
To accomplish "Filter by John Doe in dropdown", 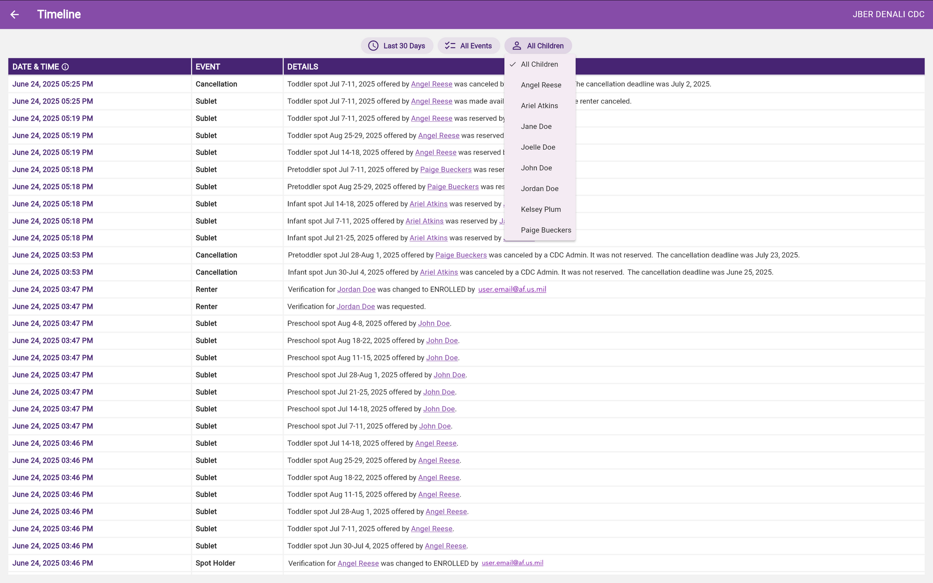I will (540, 168).
